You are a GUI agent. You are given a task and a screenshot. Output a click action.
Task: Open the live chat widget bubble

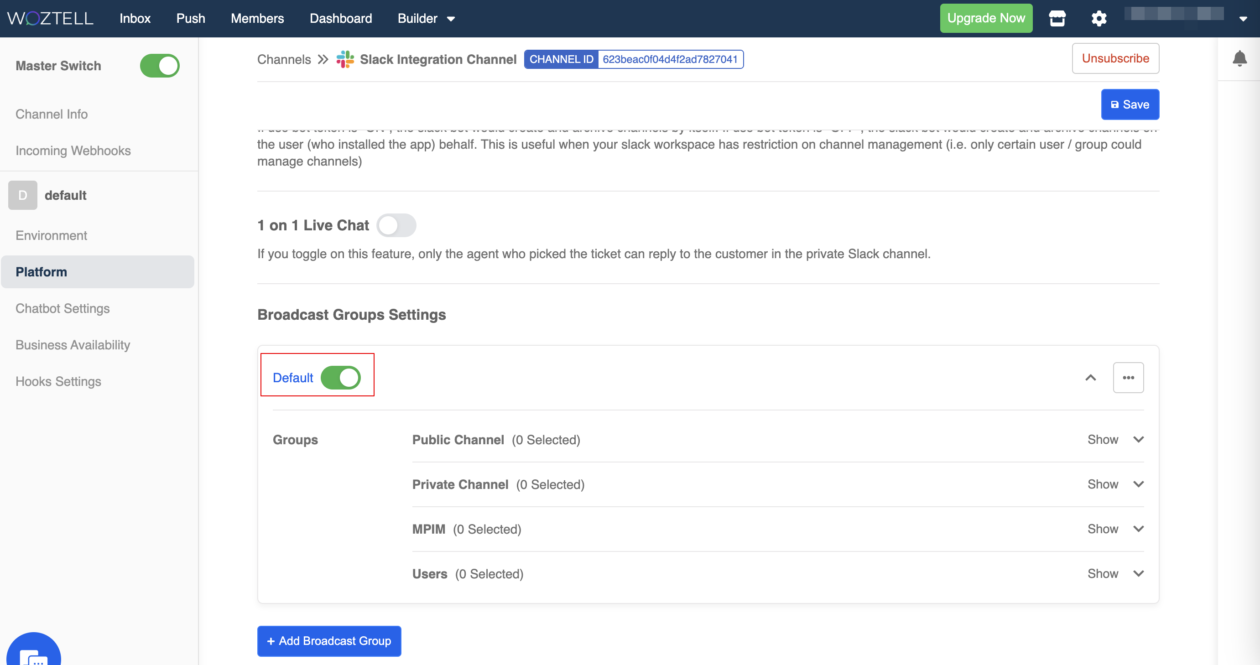[33, 653]
